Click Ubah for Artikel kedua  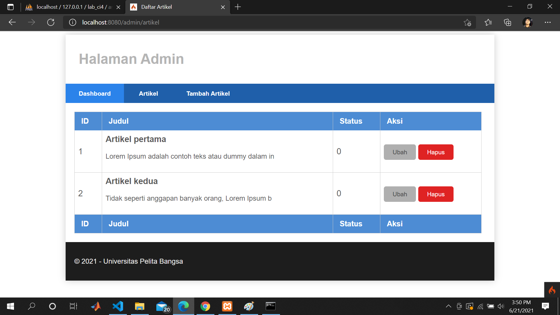(x=400, y=194)
